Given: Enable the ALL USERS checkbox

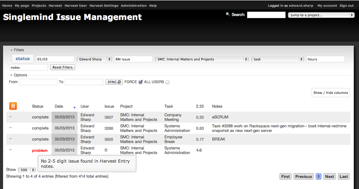Looking at the screenshot, I should (168, 82).
